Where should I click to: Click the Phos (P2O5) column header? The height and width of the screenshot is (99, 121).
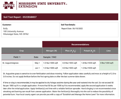[x=71, y=51]
